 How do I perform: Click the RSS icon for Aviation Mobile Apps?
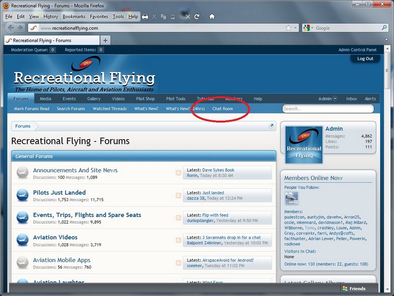(178, 263)
